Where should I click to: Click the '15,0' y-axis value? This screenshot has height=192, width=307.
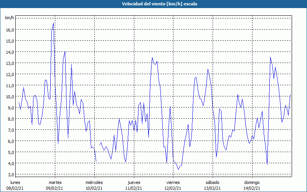coord(10,41)
